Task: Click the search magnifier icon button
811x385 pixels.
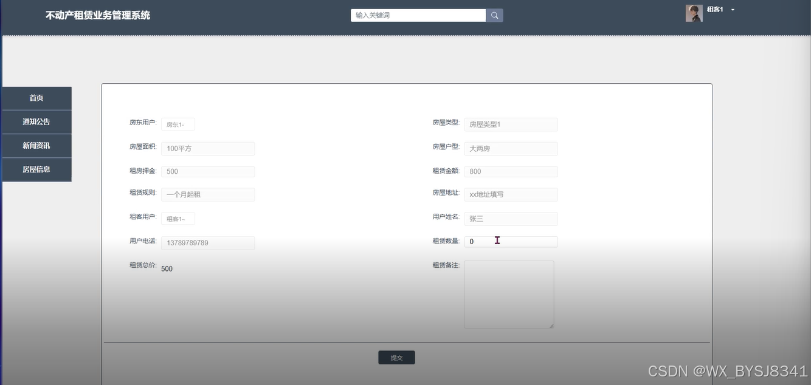Action: pyautogui.click(x=494, y=15)
